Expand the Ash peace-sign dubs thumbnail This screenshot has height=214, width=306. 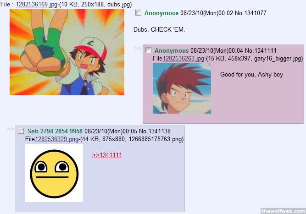(x=67, y=52)
